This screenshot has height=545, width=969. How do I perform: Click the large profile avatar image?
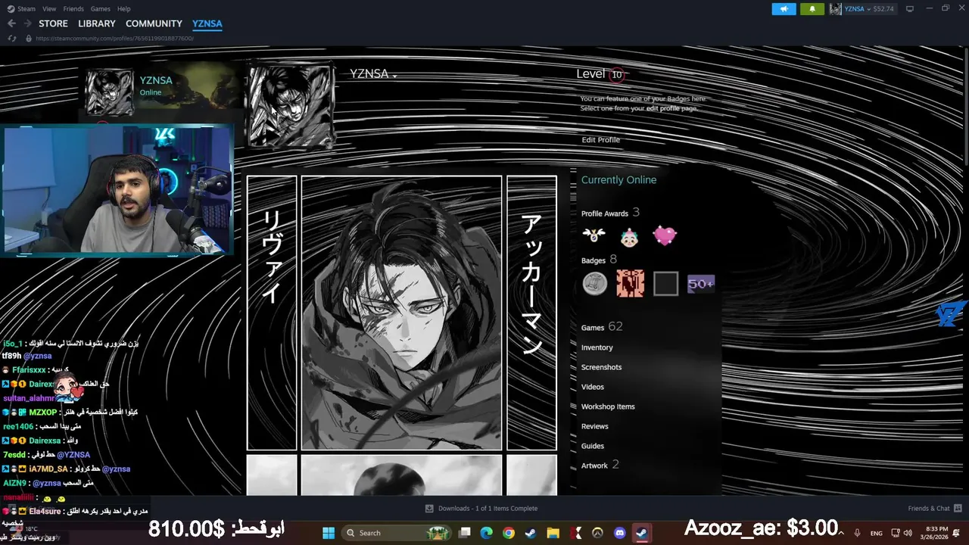click(291, 105)
